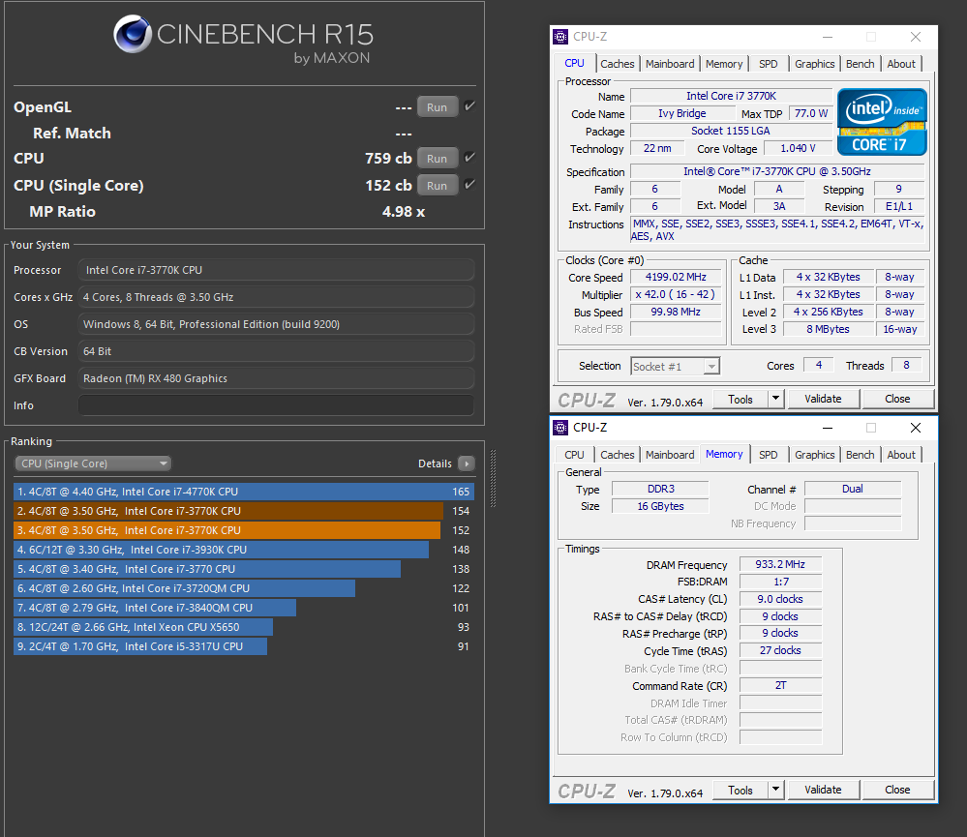Close the bottom CPU-Z window via X
This screenshot has width=967, height=837.
(916, 428)
